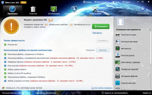The height and width of the screenshot is (95, 152).
Task: Click Нравится in the status bar
Action: pos(147,93)
